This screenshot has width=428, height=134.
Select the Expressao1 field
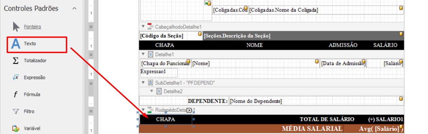[x=159, y=72]
